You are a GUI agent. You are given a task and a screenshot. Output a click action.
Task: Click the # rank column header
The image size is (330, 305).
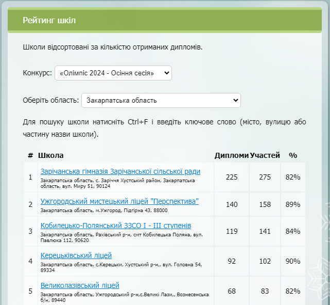[30, 155]
